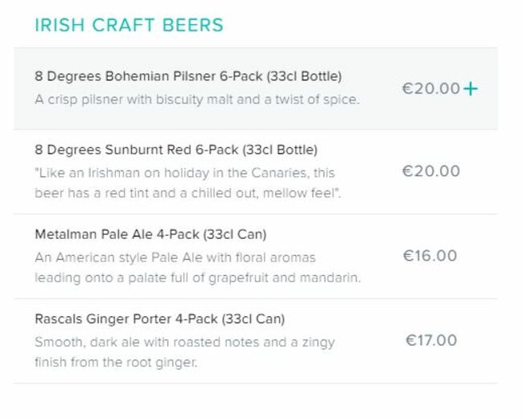Click the €17.00 price of Rascals Ginger Porter
The height and width of the screenshot is (419, 523).
[431, 340]
